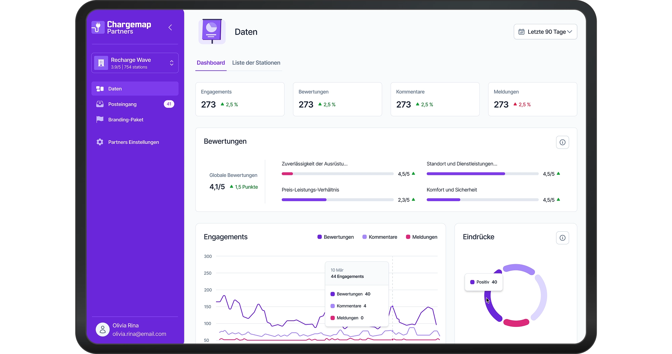The image size is (672, 354).
Task: Collapse the sidebar with the chevron arrow
Action: click(170, 27)
